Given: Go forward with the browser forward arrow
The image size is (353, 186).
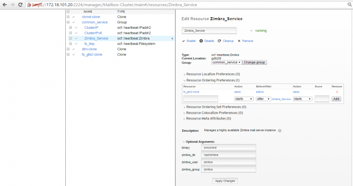Looking at the screenshot, I should (12, 4).
